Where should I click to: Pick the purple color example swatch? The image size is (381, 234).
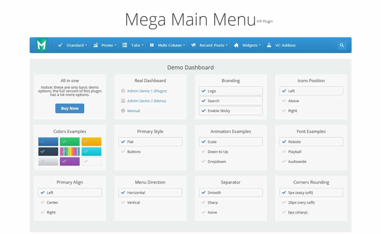pyautogui.click(x=70, y=162)
